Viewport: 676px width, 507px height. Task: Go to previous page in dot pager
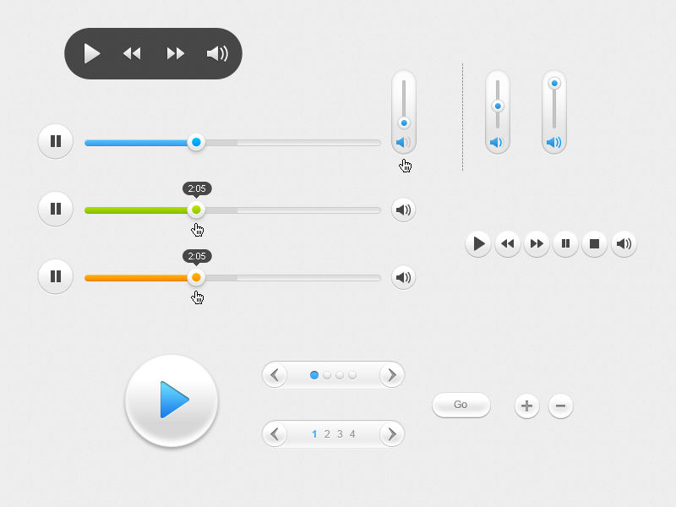[x=275, y=375]
